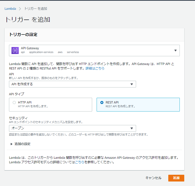Select the HTTP API radio button
The height and width of the screenshot is (186, 195).
(x=14, y=102)
